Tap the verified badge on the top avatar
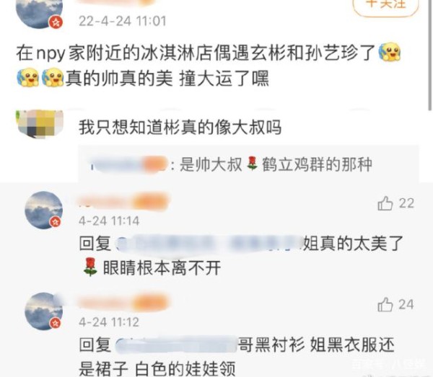The image size is (433, 377). click(x=56, y=22)
